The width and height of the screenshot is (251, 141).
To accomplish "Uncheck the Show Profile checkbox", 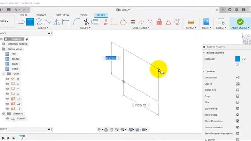I will pos(238,109).
